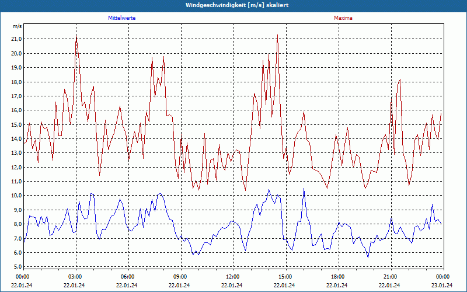
Task: Click the 18:00 time axis label
Action: point(337,277)
